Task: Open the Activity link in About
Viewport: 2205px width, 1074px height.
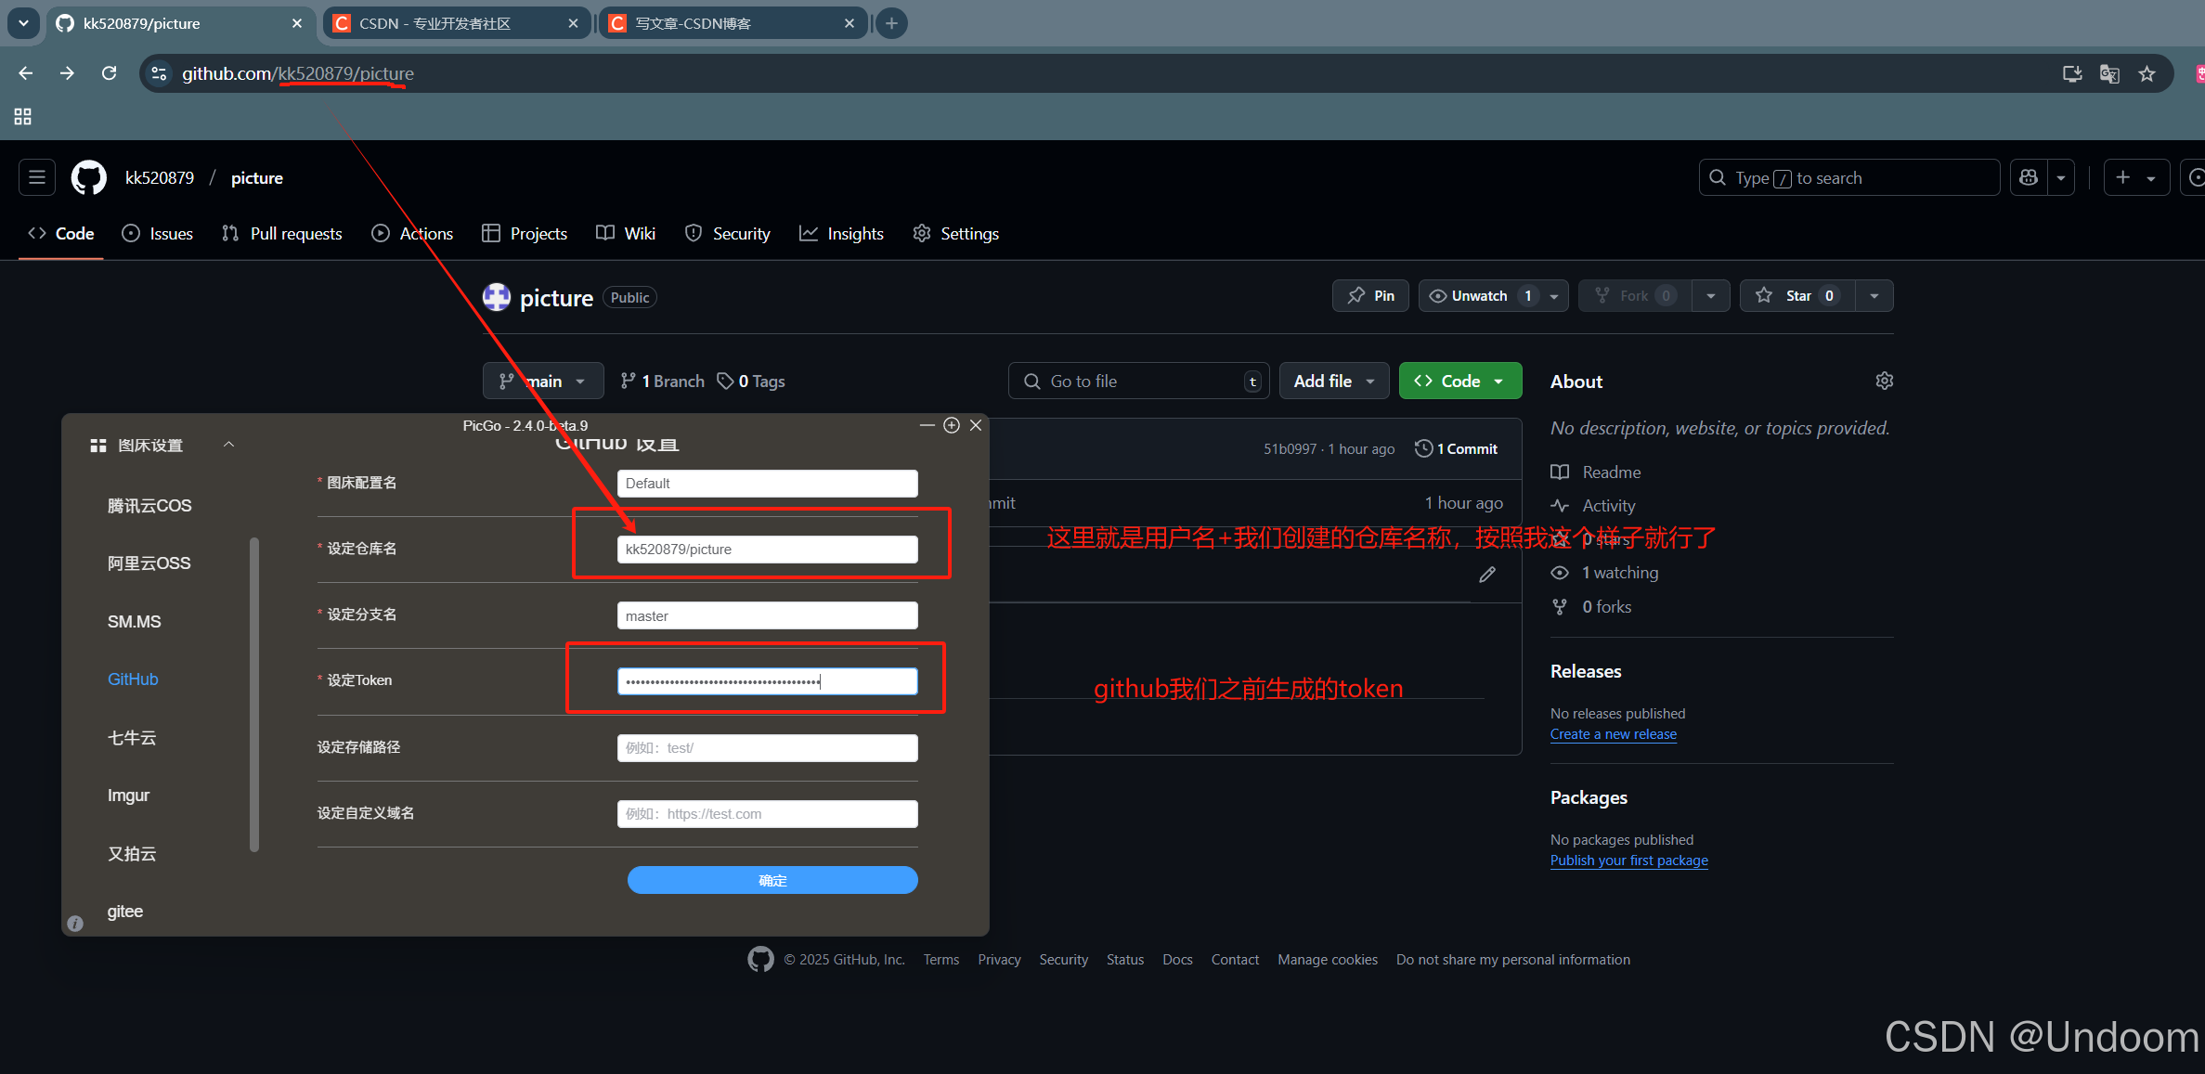Action: point(1593,506)
